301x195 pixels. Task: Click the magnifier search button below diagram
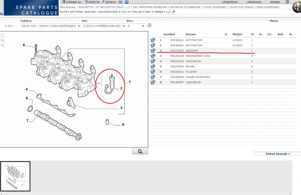140,151
